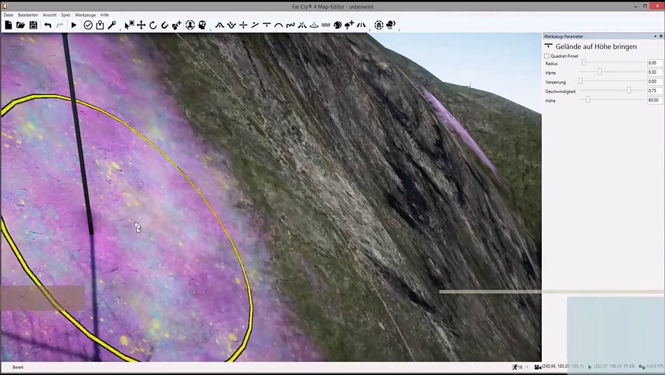Click the 'Werkzeug-Parameter' panel title
This screenshot has width=665, height=375.
click(x=563, y=36)
